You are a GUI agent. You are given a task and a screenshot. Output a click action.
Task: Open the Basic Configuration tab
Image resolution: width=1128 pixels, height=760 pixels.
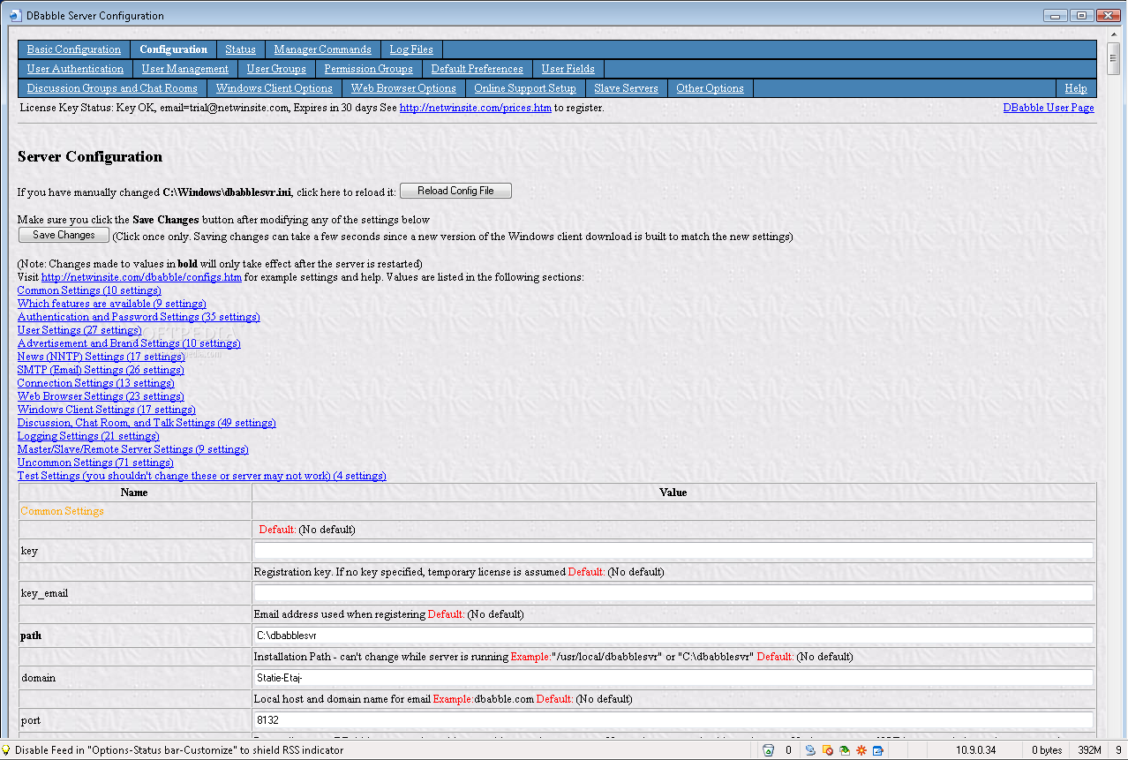74,49
